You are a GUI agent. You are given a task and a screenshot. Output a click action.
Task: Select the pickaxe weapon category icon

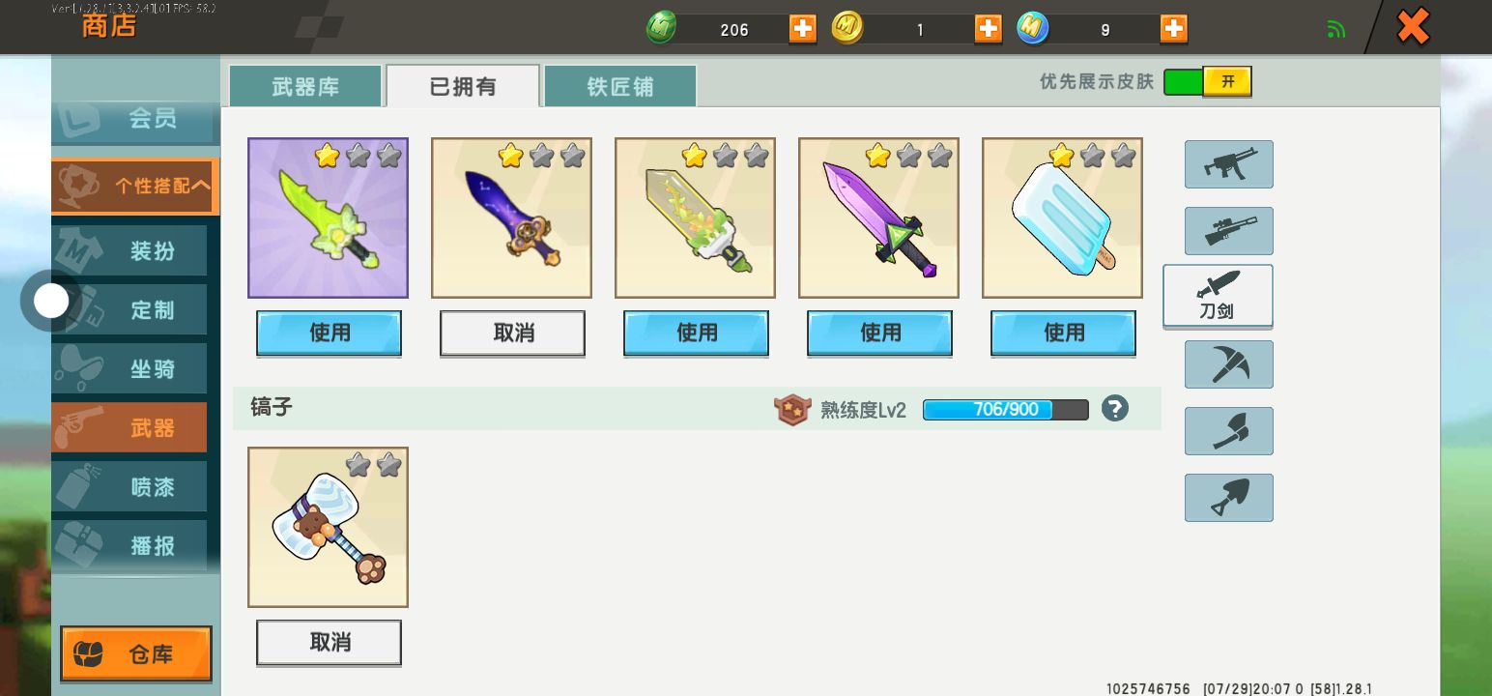click(x=1228, y=364)
